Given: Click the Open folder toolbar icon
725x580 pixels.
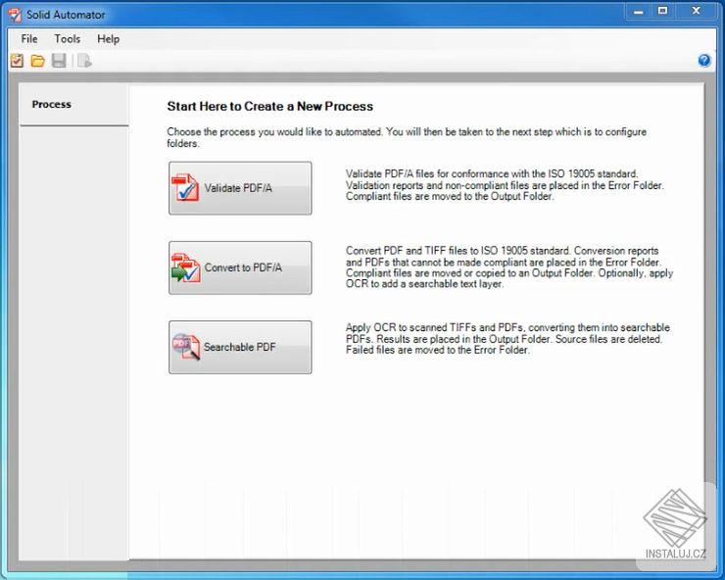Looking at the screenshot, I should pos(37,61).
